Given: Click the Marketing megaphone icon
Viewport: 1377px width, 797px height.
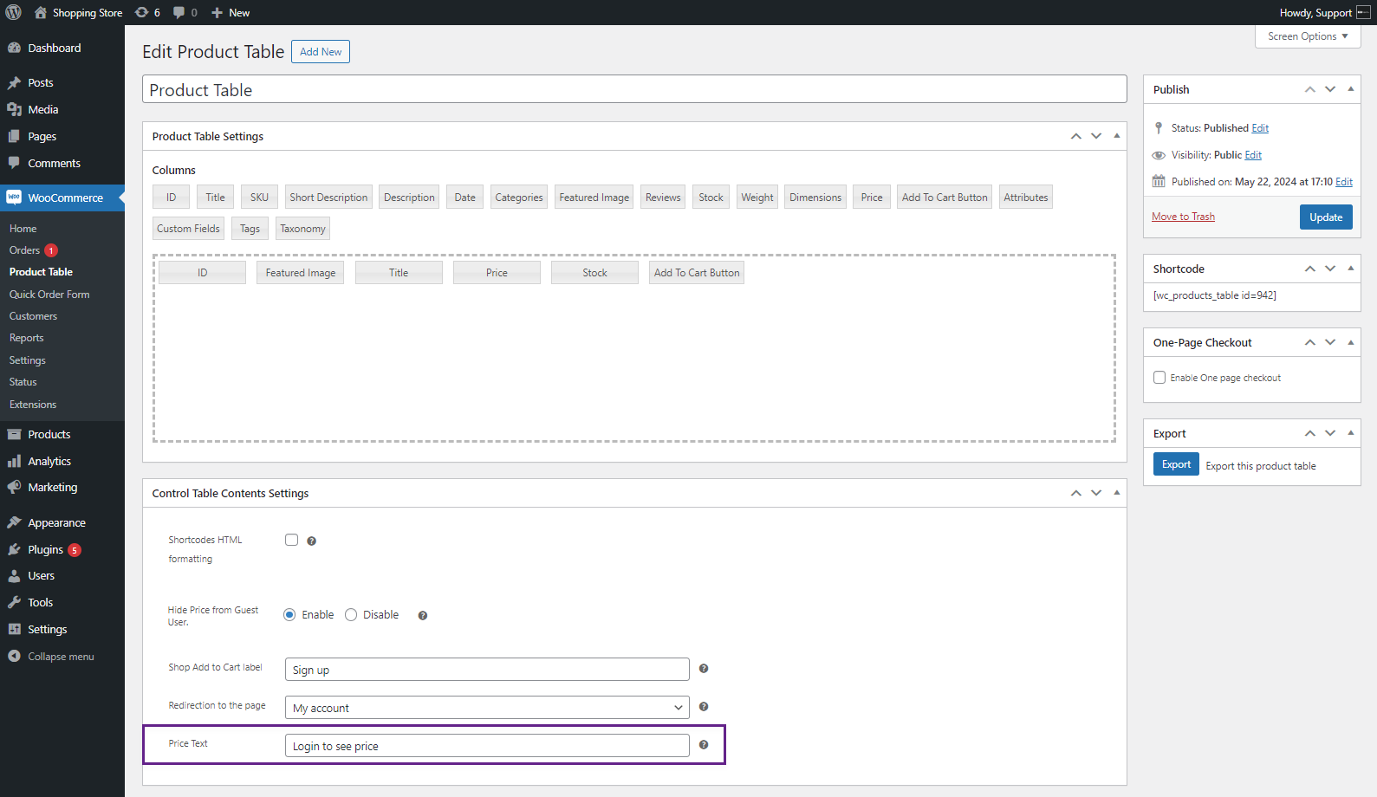Looking at the screenshot, I should [x=14, y=487].
